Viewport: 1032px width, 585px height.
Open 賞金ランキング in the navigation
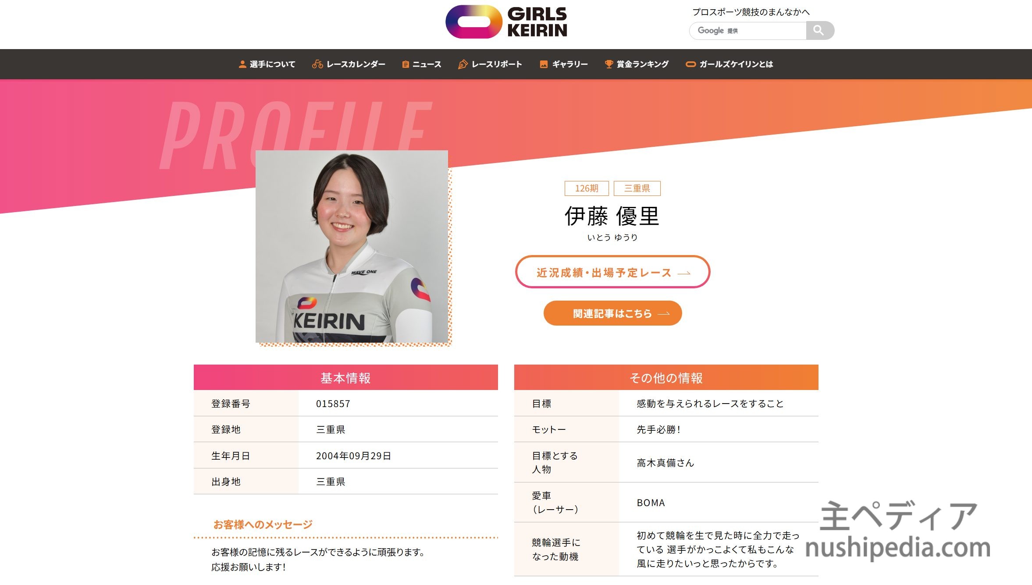pos(637,64)
